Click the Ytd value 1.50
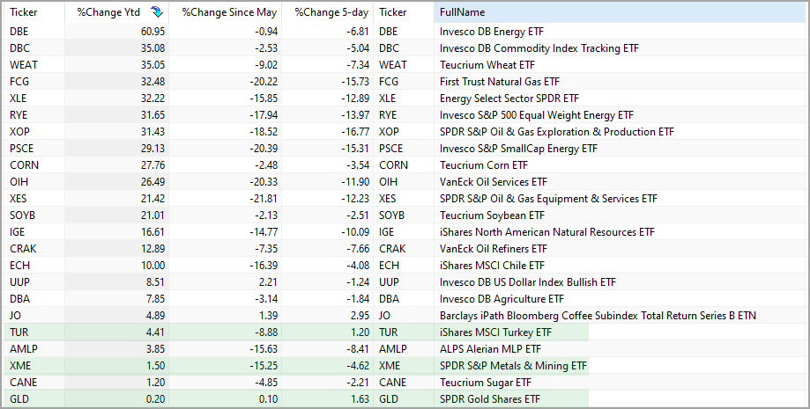The height and width of the screenshot is (409, 810). click(155, 366)
